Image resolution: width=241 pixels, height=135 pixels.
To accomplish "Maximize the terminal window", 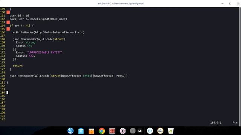I will coord(230,3).
